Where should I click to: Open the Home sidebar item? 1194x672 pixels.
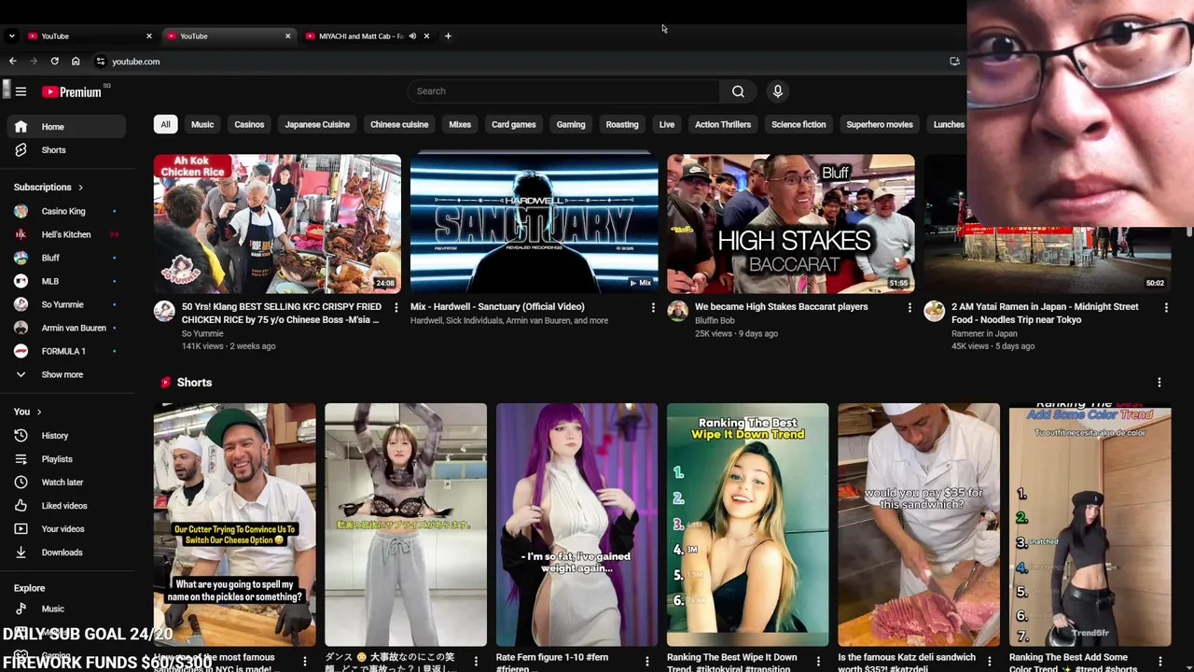coord(66,127)
